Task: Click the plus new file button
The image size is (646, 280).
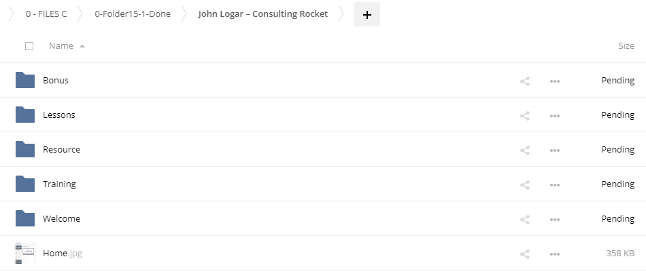Action: [367, 15]
